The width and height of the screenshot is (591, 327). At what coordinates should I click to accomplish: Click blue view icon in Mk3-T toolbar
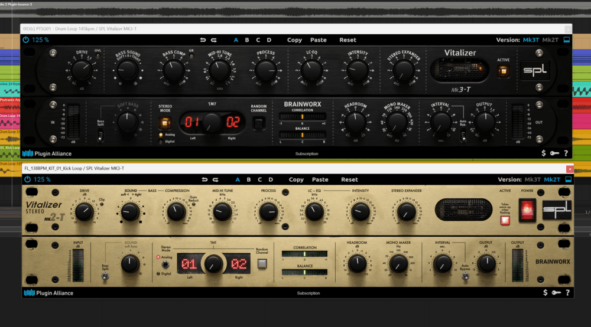[x=567, y=40]
